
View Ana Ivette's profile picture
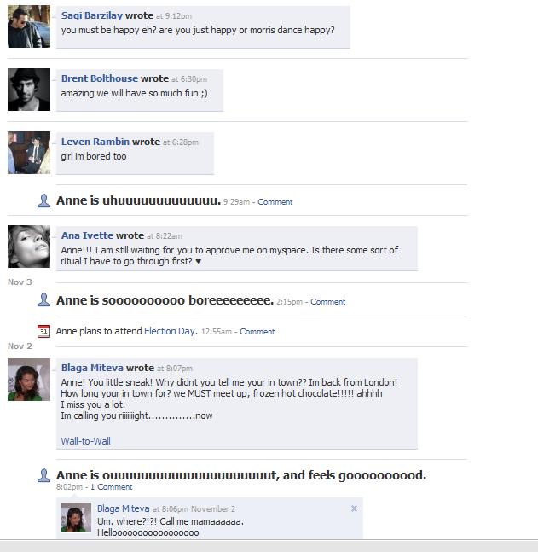tap(29, 247)
